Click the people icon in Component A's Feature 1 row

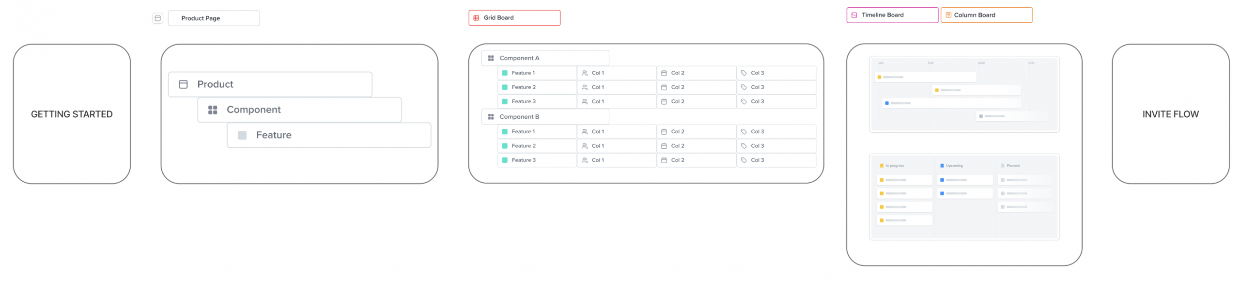point(585,73)
